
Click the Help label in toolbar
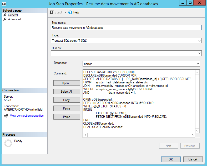pyautogui.click(x=76, y=12)
